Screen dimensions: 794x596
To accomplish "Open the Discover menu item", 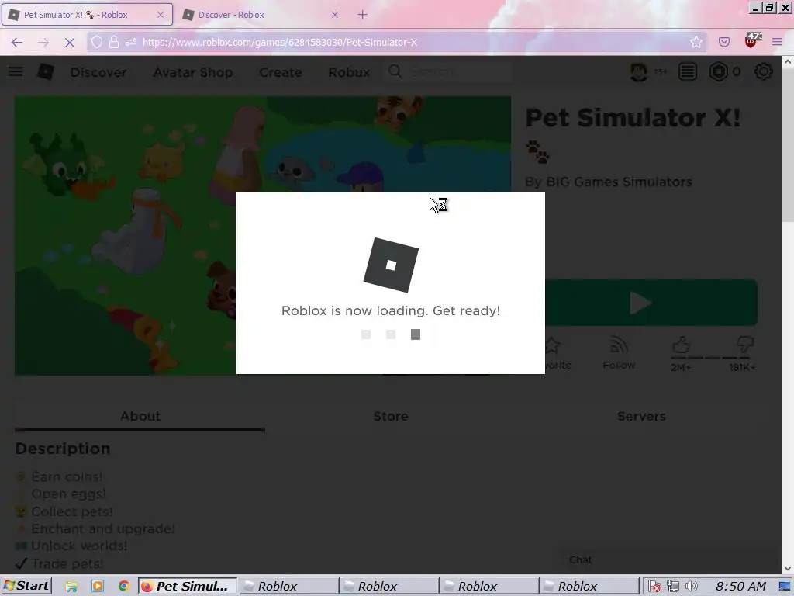I will point(98,72).
